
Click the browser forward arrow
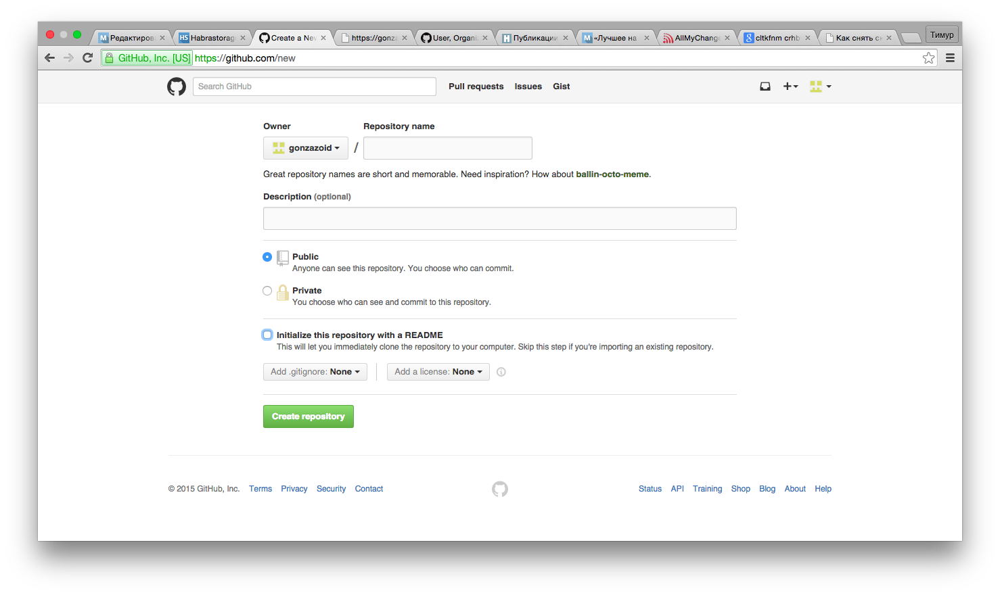tap(68, 58)
